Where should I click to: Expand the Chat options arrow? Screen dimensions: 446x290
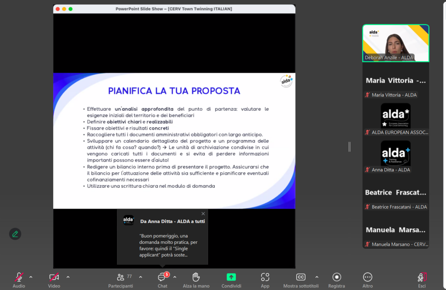(x=175, y=277)
